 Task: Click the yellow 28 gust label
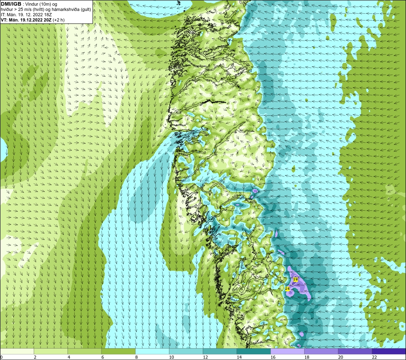[296, 280]
